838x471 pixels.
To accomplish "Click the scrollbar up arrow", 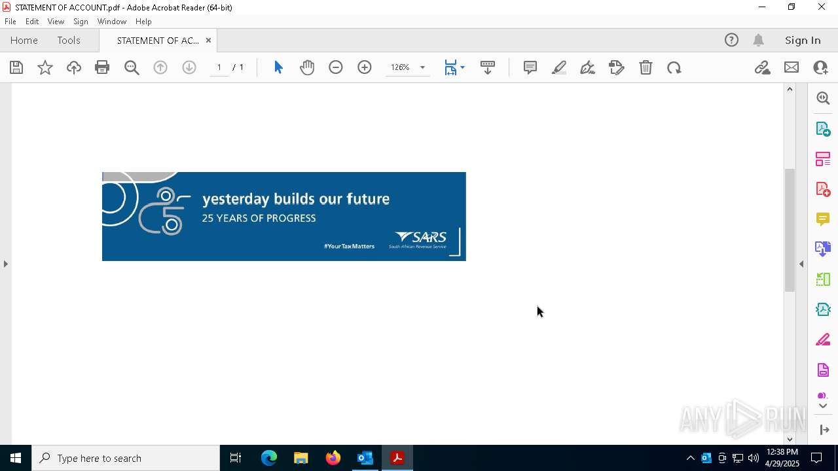I will (790, 89).
